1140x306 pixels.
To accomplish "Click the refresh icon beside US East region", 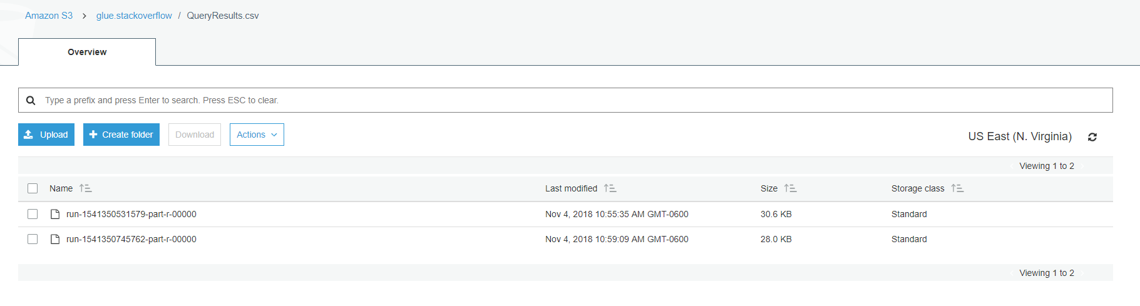I will click(x=1092, y=137).
